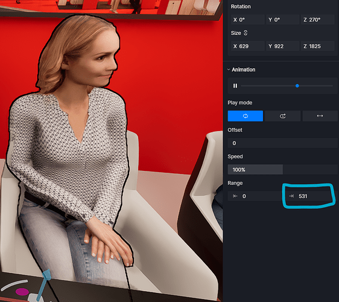Click the range end marker icon
Screen dimensions: 339x302
pyautogui.click(x=291, y=196)
